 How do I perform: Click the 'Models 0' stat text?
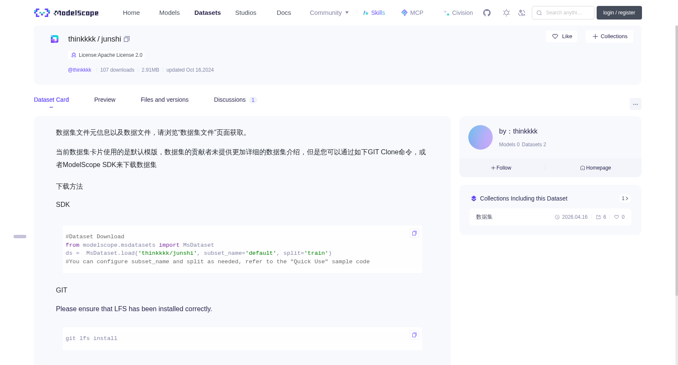coord(509,145)
